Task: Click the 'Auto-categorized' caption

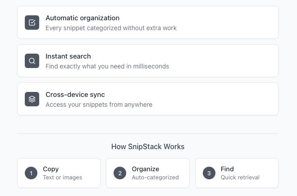Action: tap(155, 178)
